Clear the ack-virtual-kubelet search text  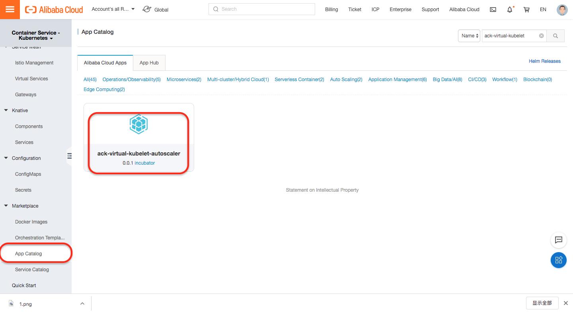[x=541, y=36]
